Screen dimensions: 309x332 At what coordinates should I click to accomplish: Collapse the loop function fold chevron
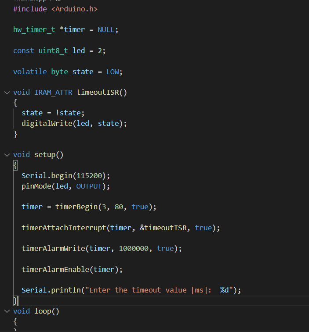(x=7, y=311)
